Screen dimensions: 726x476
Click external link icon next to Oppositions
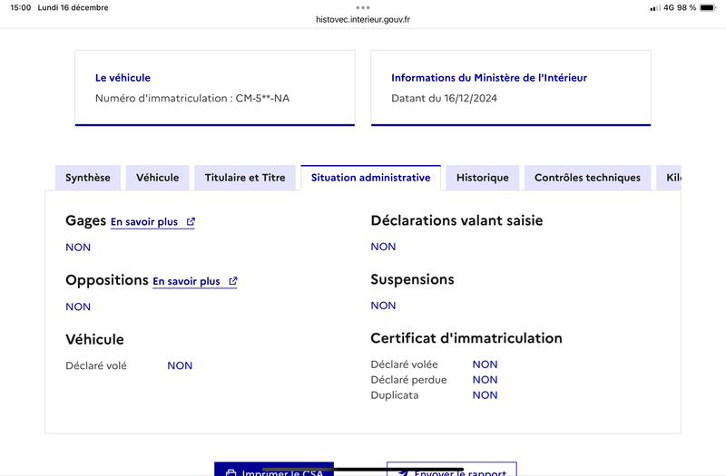pyautogui.click(x=233, y=281)
